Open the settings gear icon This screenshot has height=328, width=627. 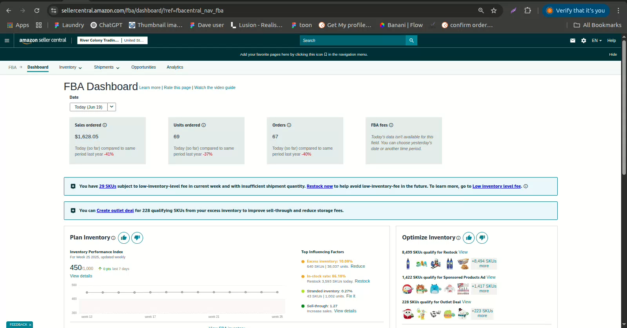click(x=584, y=40)
